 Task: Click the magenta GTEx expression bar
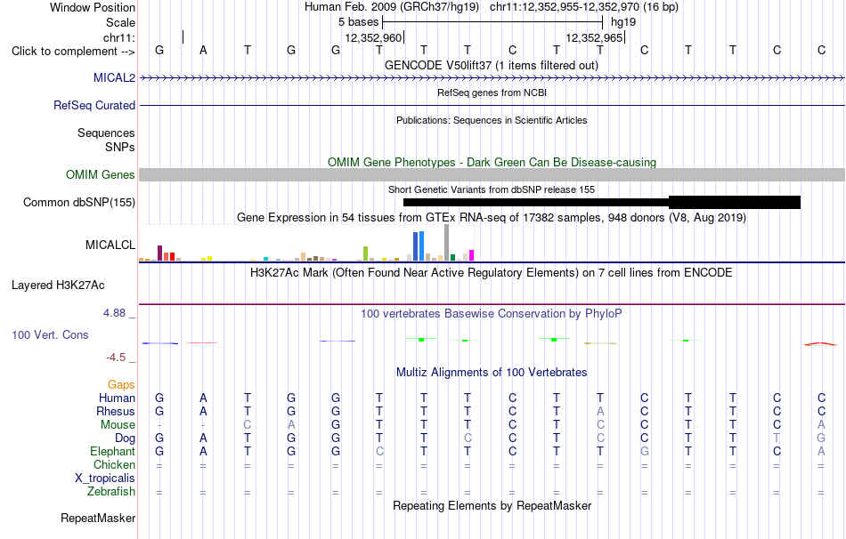coord(472,255)
